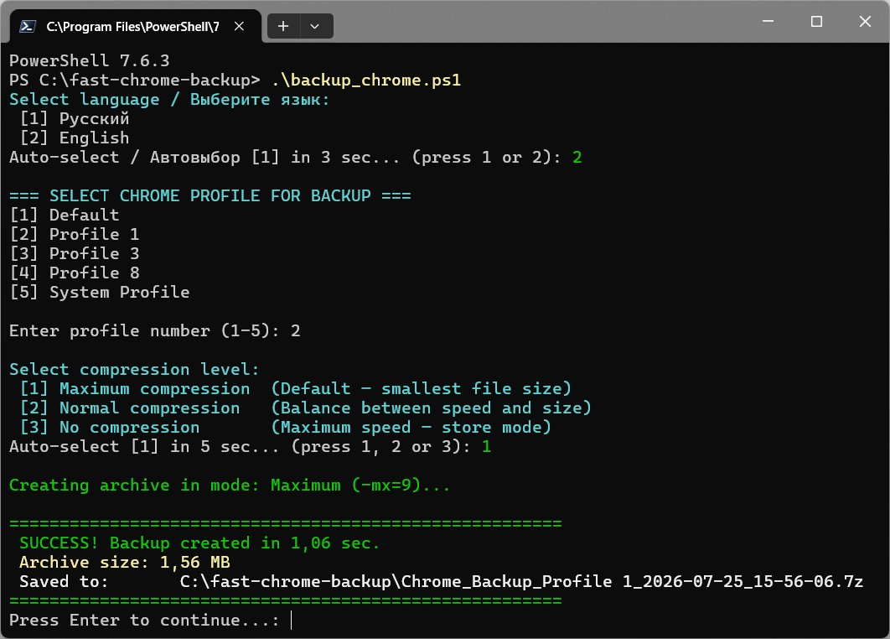The height and width of the screenshot is (639, 890).
Task: Click the '[2] Profile 1' line
Action: point(75,235)
